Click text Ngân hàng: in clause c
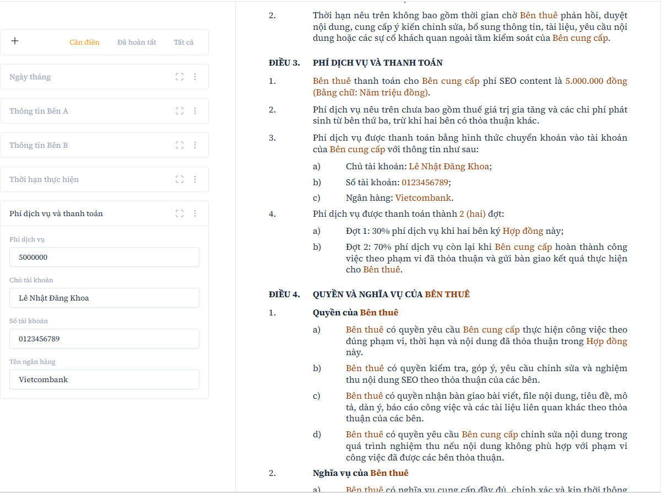The width and height of the screenshot is (661, 493). click(x=370, y=197)
